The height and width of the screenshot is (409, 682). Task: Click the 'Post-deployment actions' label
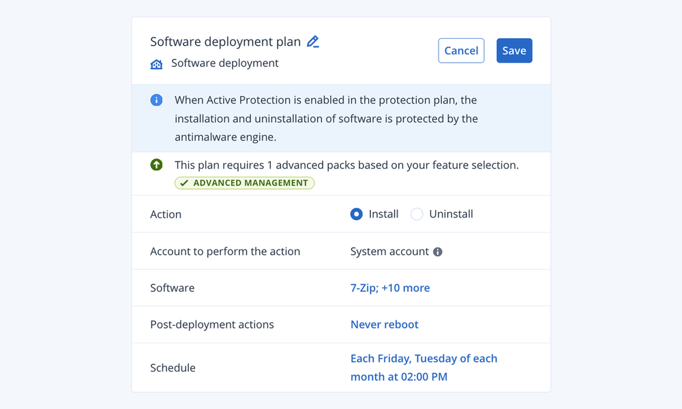212,324
